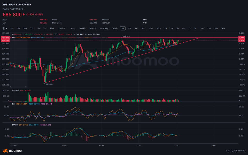Click the 681.650 low price annotation
Screen dimensions: 248x155
(49, 84)
